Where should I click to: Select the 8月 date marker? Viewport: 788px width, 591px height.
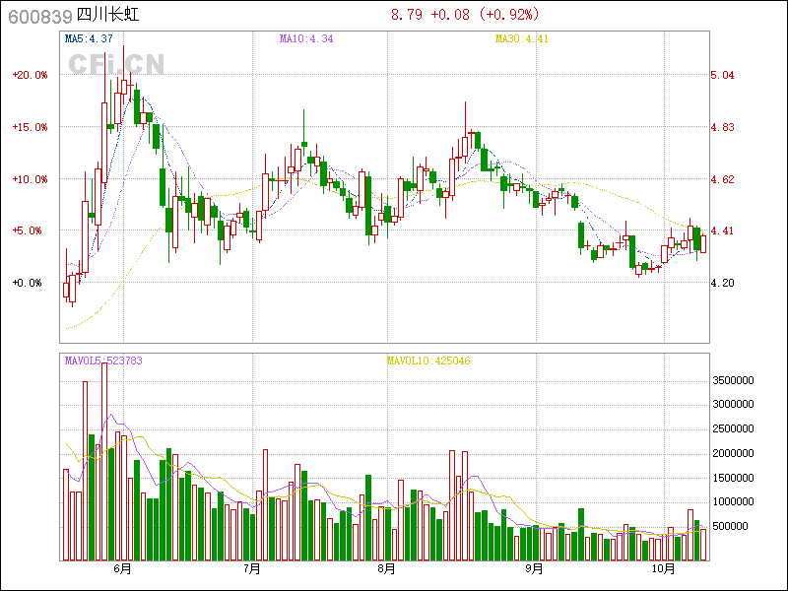[x=386, y=569]
